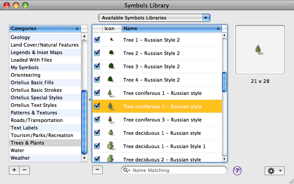This screenshot has width=294, height=184.
Task: Toggle checkbox for Tree coniferous 3
Action: point(97,120)
